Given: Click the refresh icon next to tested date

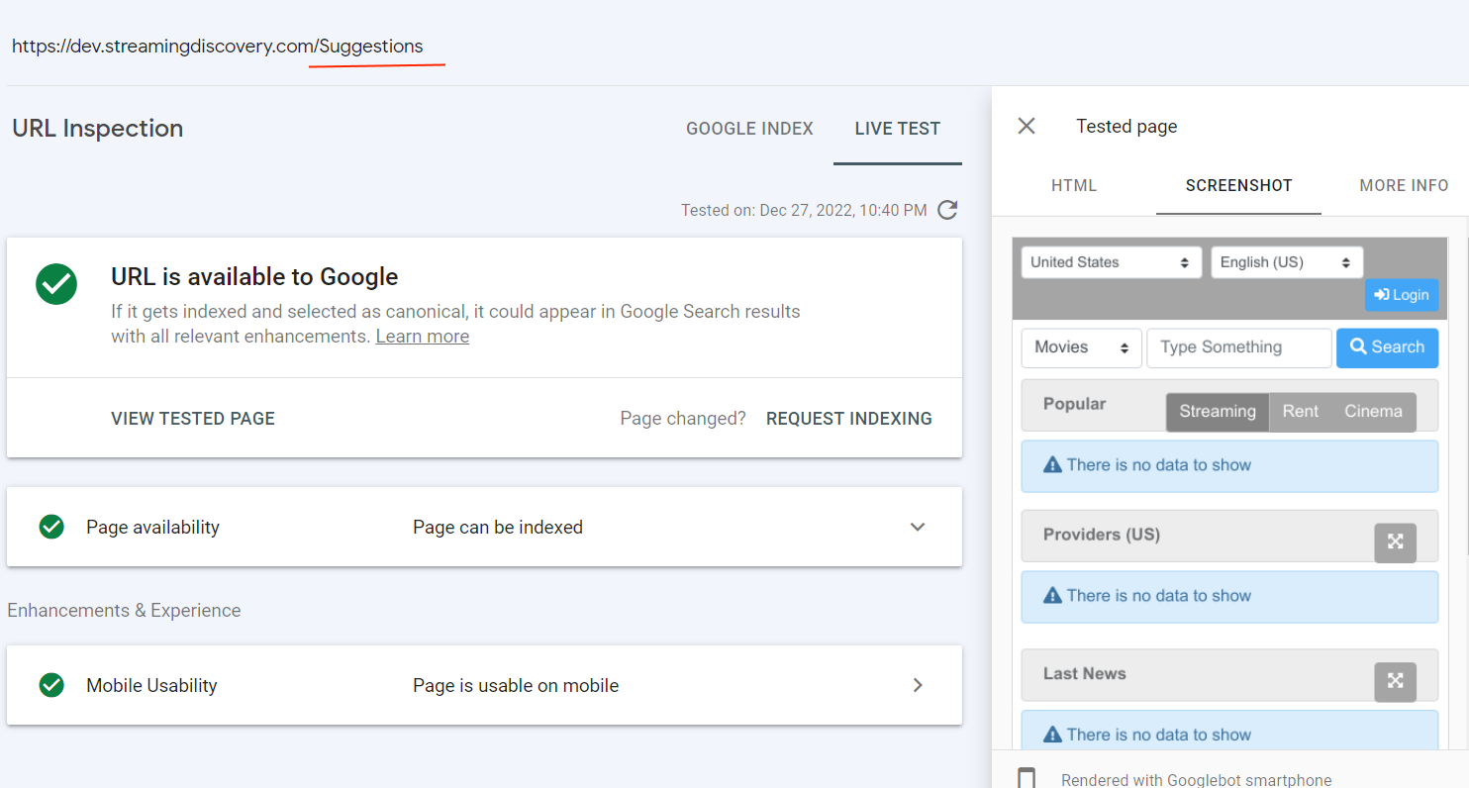Looking at the screenshot, I should click(x=947, y=210).
